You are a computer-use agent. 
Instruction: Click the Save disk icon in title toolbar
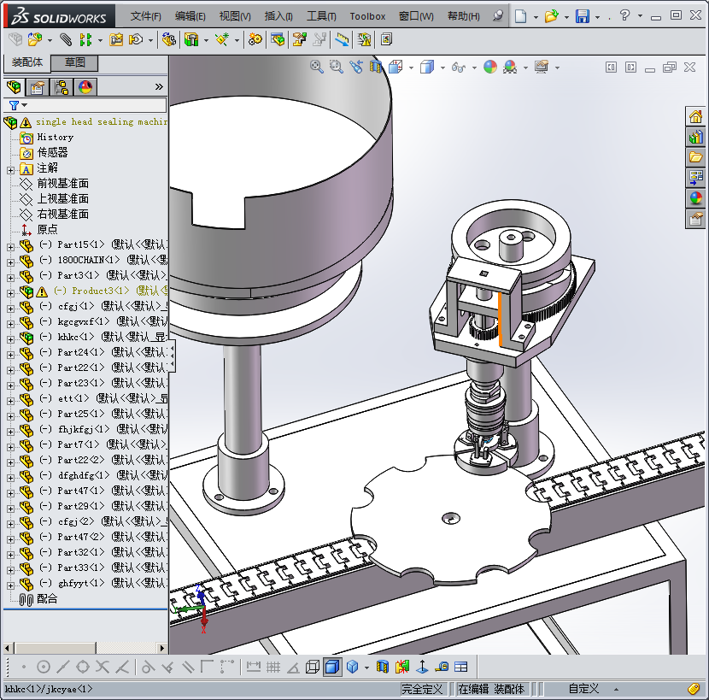pos(582,16)
